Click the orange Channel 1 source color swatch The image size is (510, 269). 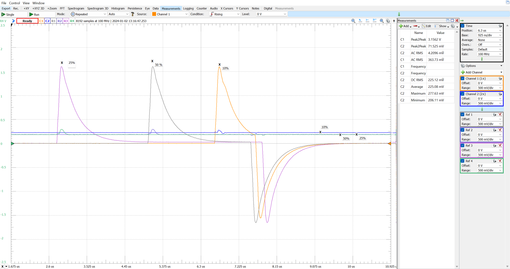[154, 14]
